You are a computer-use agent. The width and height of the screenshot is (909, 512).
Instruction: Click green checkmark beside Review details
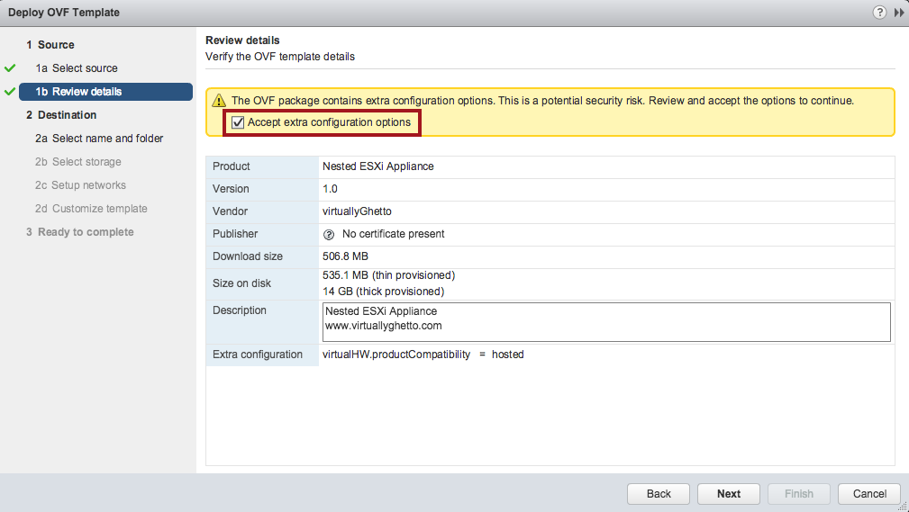pos(10,92)
